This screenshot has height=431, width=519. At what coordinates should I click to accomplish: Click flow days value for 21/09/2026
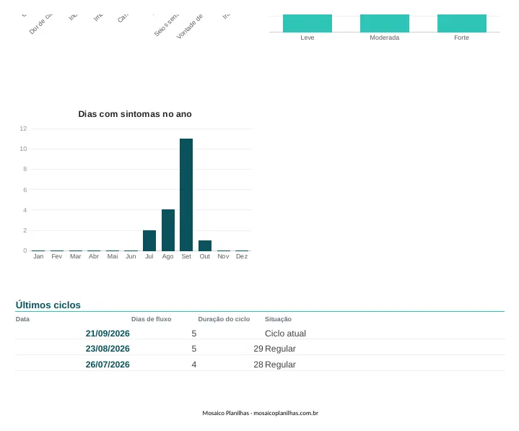[x=194, y=334]
